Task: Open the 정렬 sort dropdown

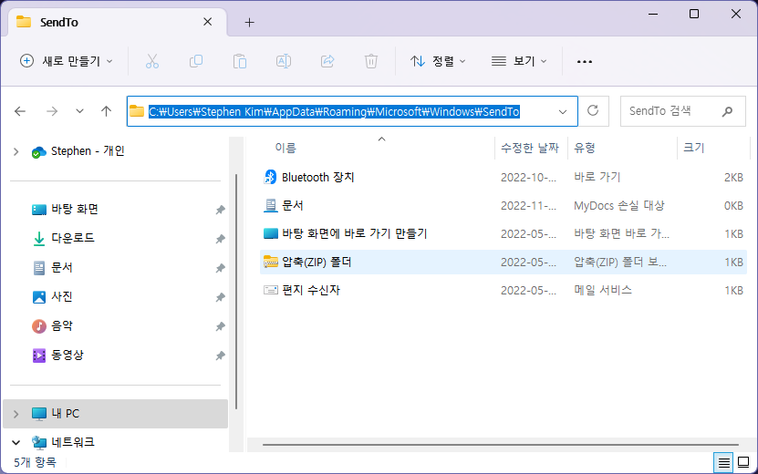Action: 438,61
